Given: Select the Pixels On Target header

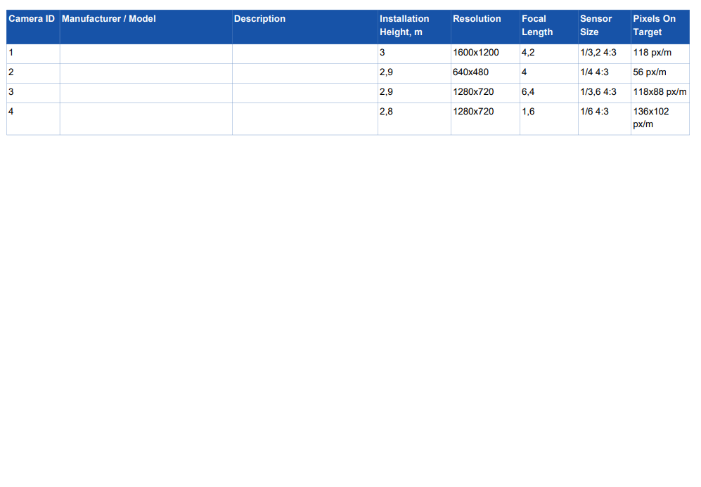Looking at the screenshot, I should [x=654, y=25].
